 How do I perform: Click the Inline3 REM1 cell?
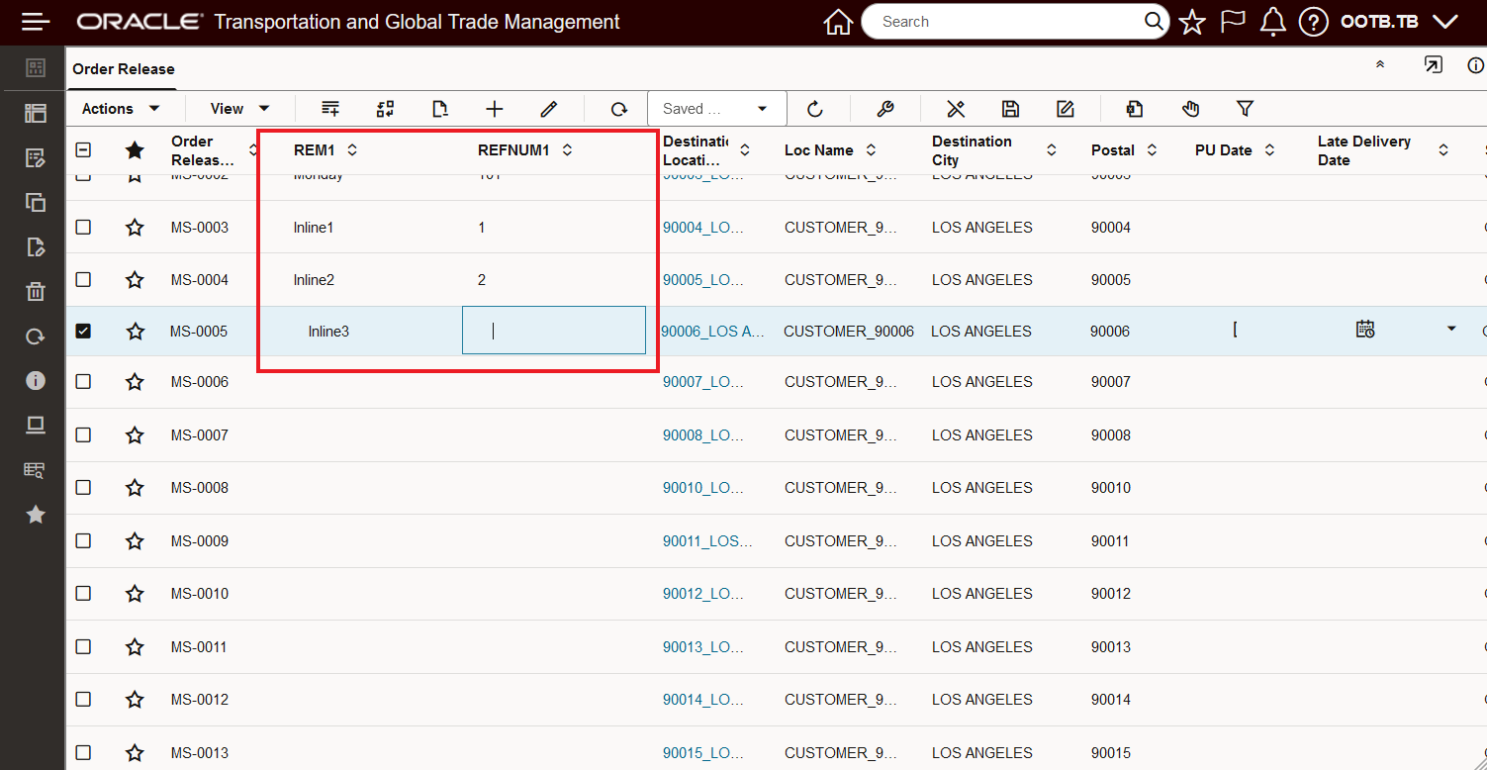click(328, 332)
